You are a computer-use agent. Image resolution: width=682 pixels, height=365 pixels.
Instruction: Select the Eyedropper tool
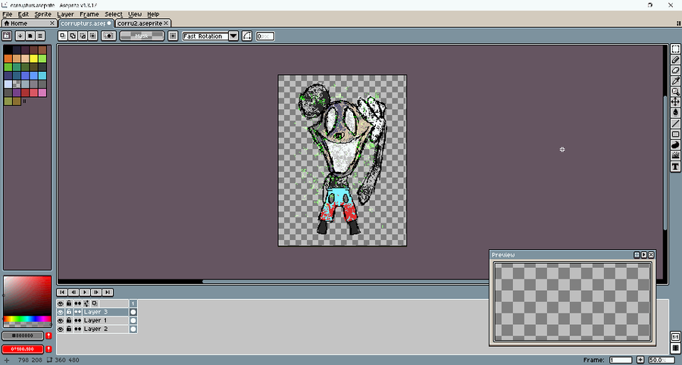[675, 81]
